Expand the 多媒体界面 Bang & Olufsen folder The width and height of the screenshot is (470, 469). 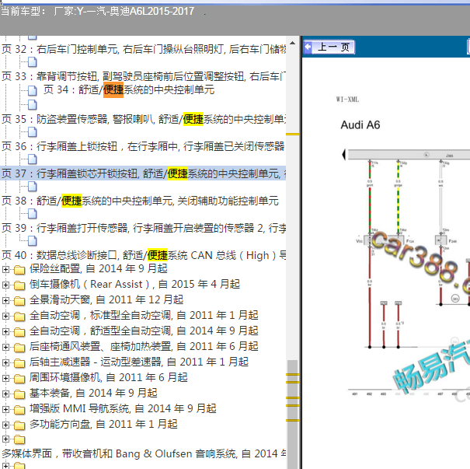click(5, 439)
